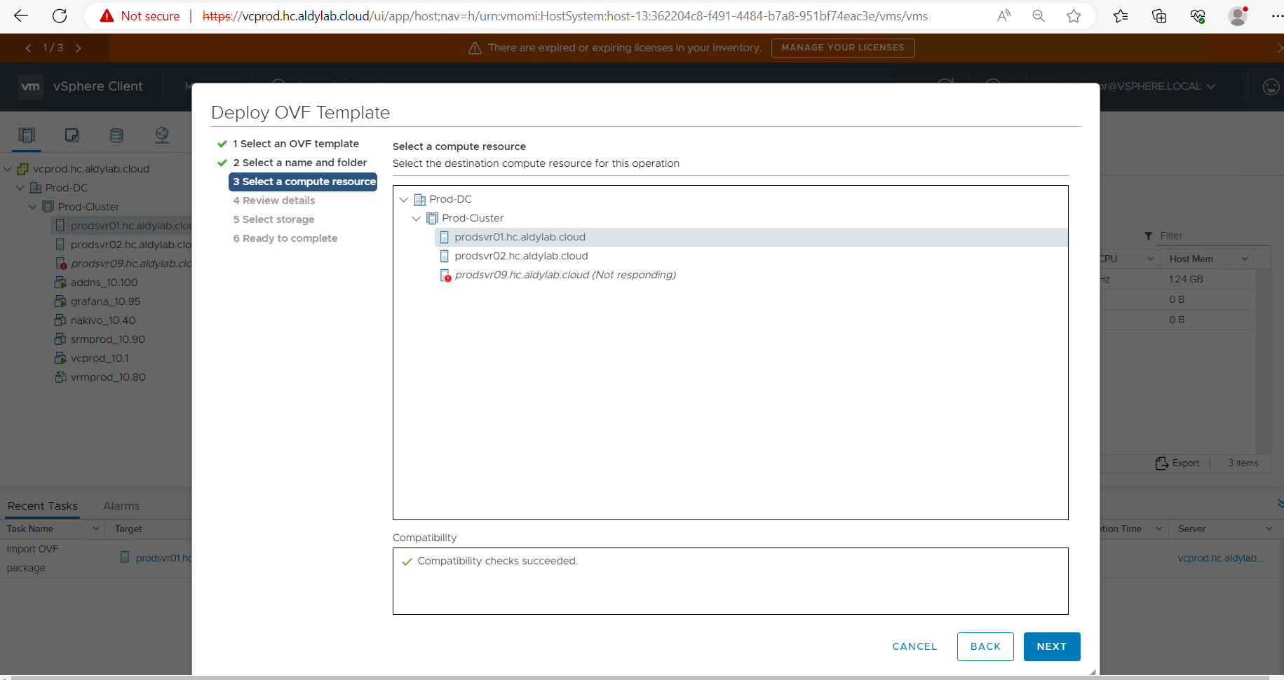Viewport: 1284px width, 680px height.
Task: Collapse the Prod-DC node in wizard tree
Action: coord(404,200)
